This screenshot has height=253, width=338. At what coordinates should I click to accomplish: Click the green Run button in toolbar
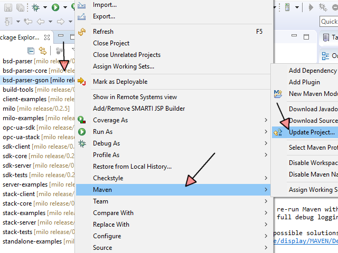(x=55, y=7)
